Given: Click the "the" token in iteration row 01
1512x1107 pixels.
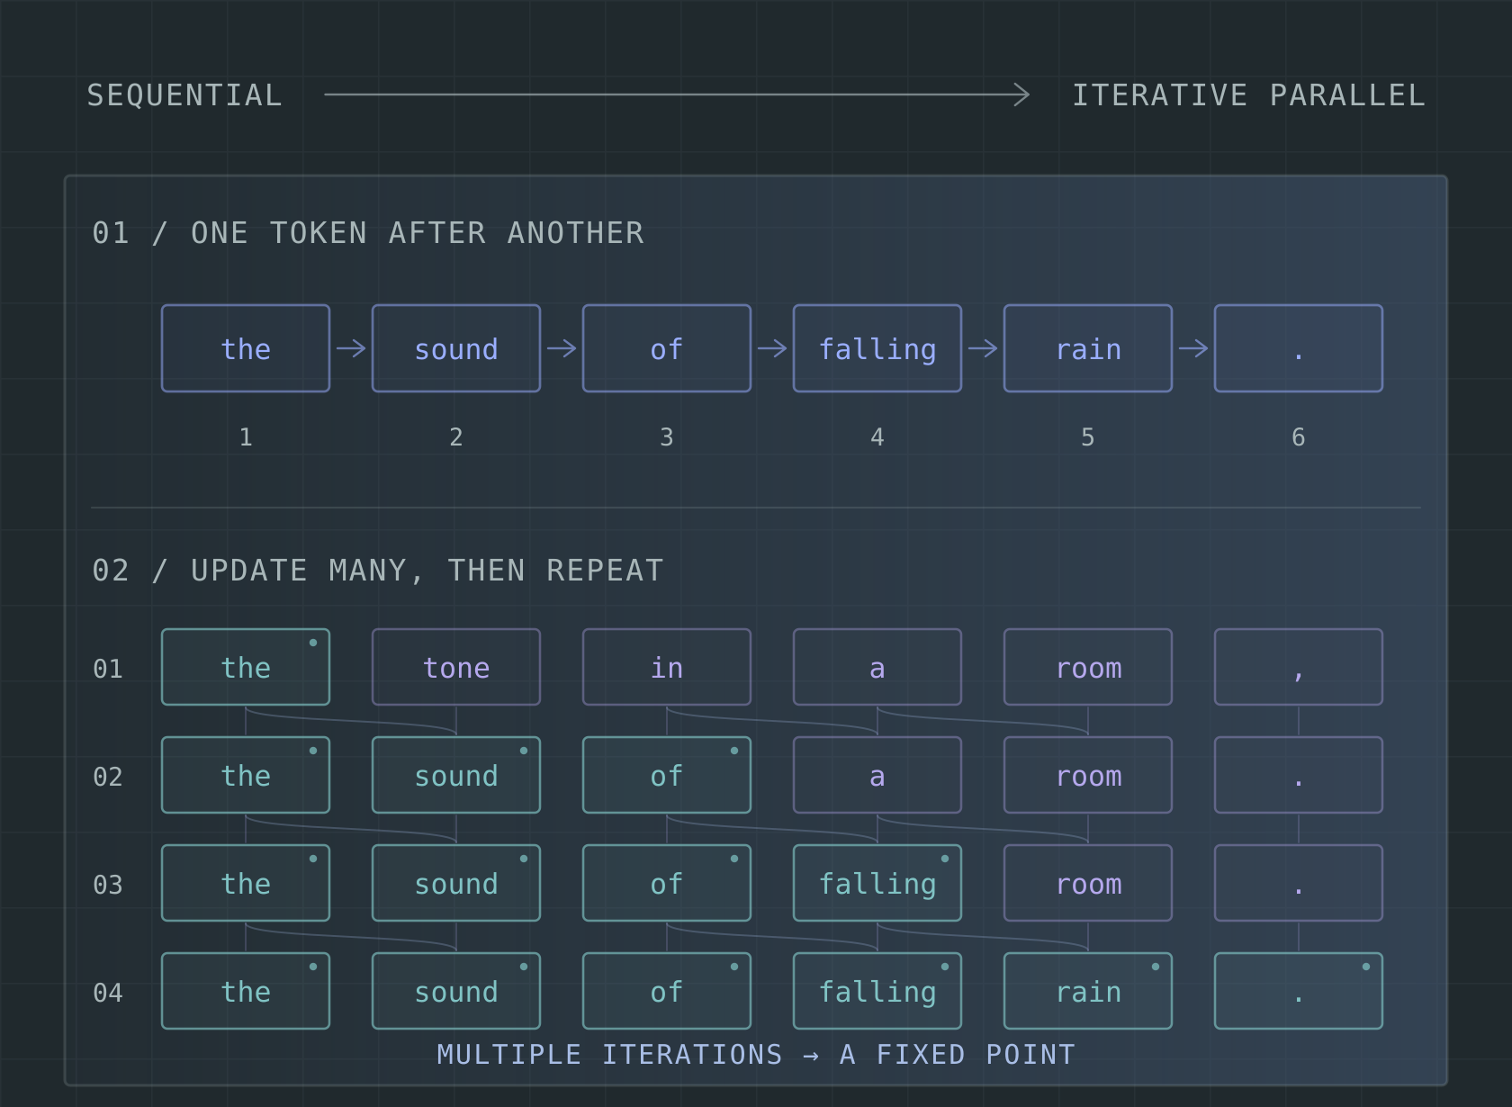Looking at the screenshot, I should click(x=246, y=667).
